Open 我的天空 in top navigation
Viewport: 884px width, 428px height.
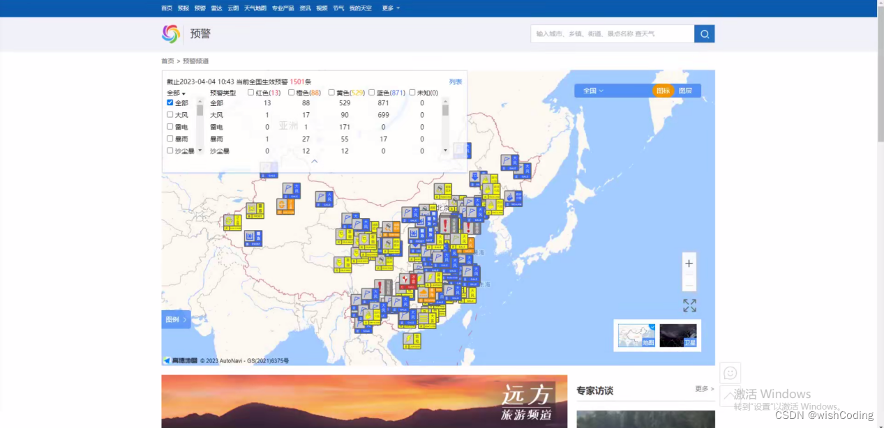click(x=361, y=8)
